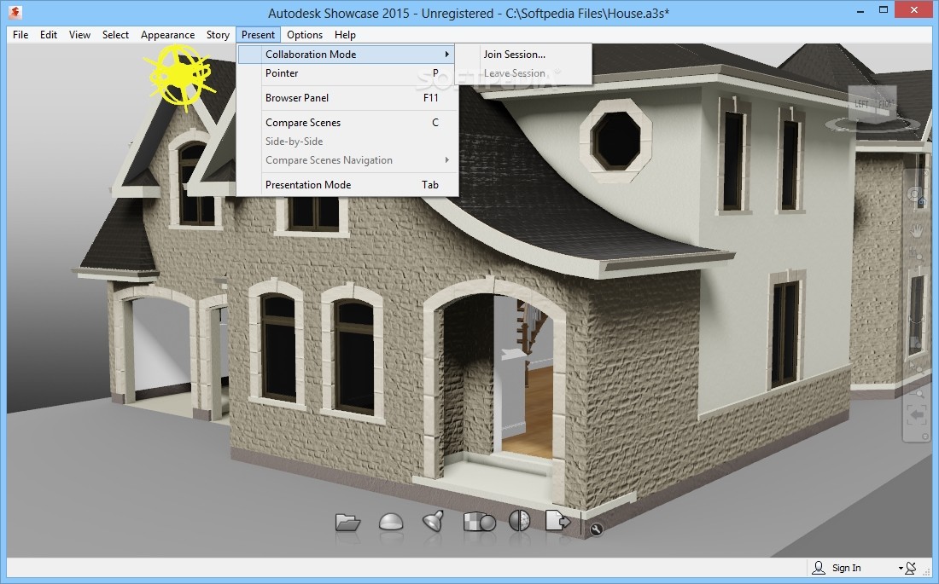Viewport: 939px width, 584px height.
Task: Select Compare Scenes menu entry
Action: pos(347,122)
